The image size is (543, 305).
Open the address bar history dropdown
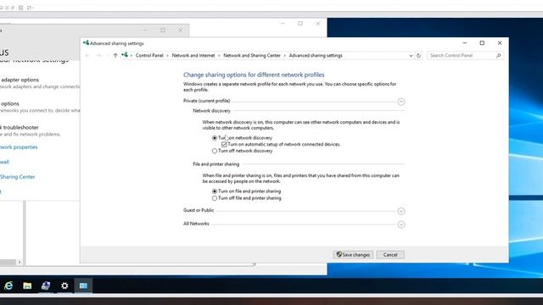411,56
